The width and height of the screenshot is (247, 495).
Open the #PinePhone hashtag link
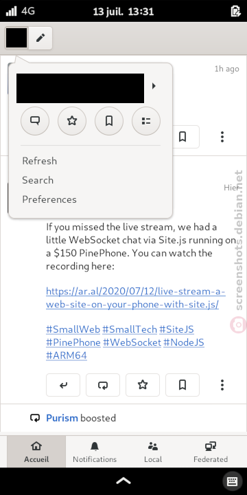(x=73, y=342)
